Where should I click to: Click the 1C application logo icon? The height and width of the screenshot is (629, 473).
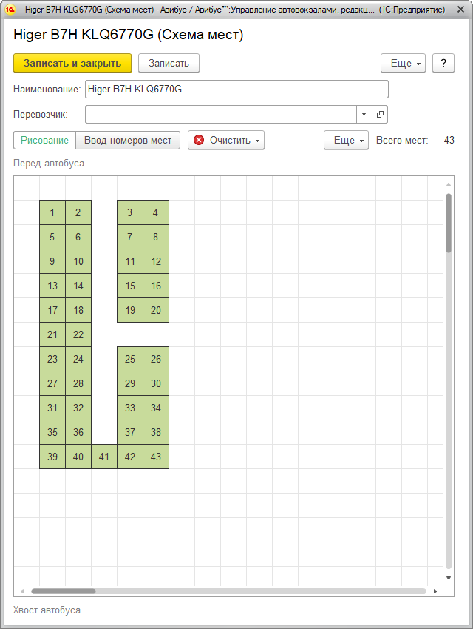(10, 10)
